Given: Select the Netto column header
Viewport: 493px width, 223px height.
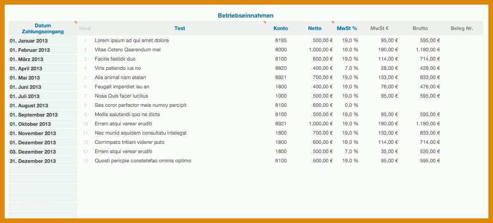Looking at the screenshot, I should coord(315,28).
